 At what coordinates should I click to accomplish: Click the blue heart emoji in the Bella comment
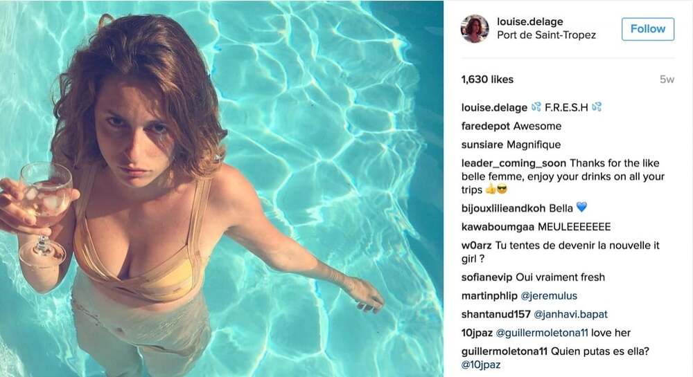click(x=581, y=208)
